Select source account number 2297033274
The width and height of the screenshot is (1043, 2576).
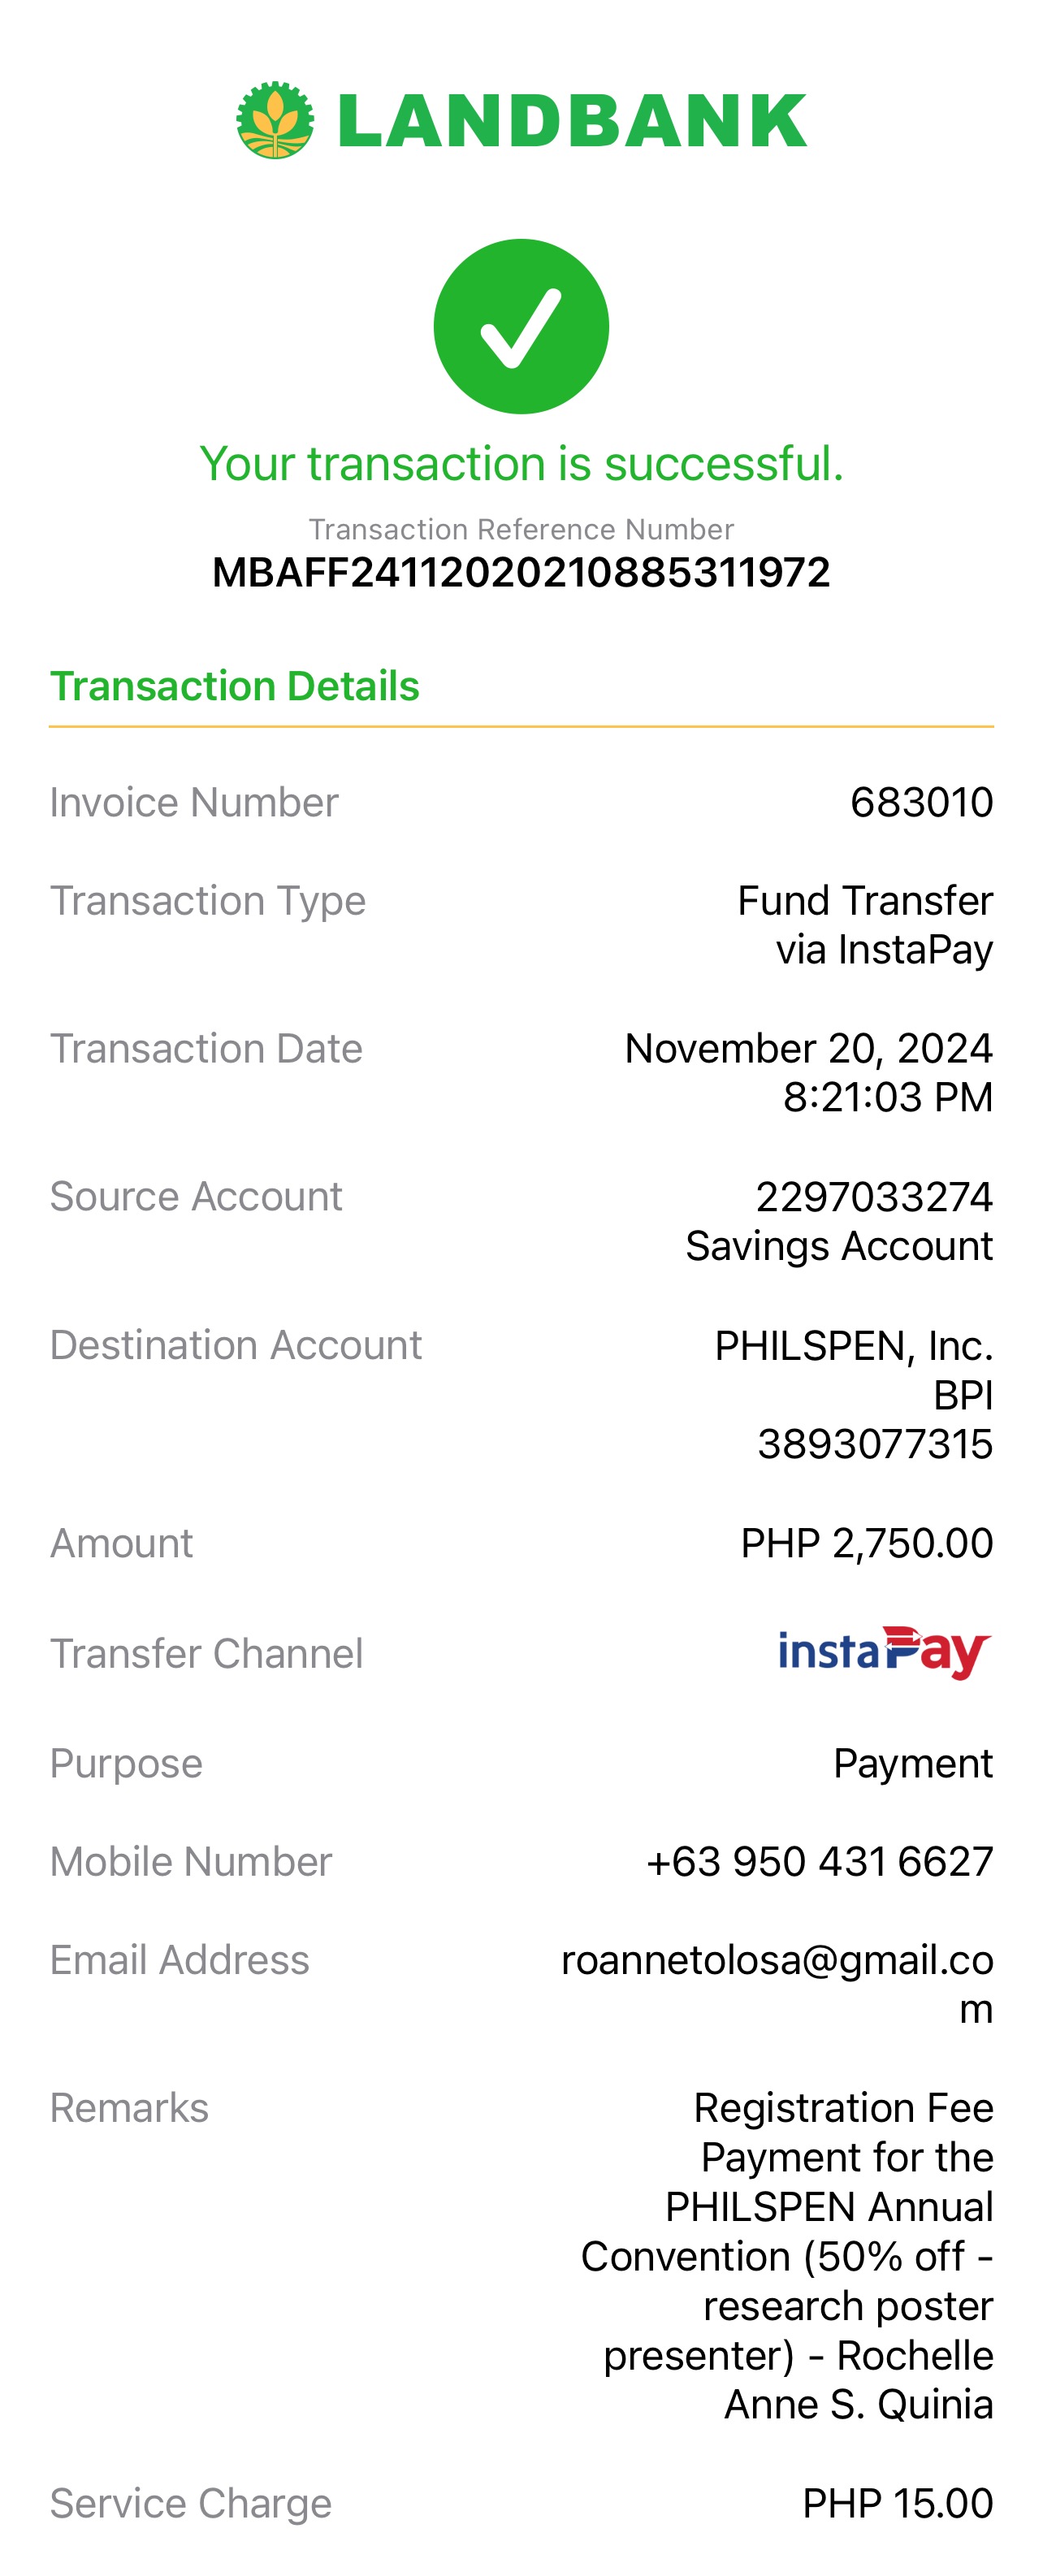click(874, 1196)
